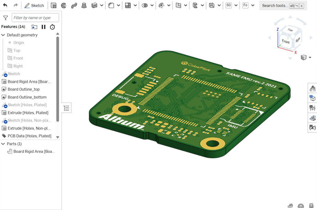The width and height of the screenshot is (317, 210).
Task: Select the Loft tool
Action: (x=84, y=5)
